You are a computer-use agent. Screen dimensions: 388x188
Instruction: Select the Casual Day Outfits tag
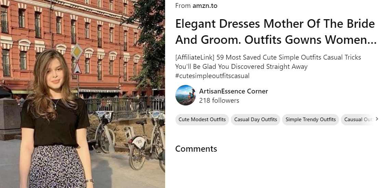coord(255,120)
